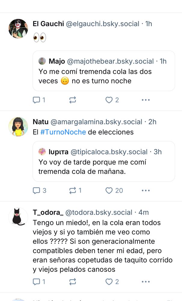Repost Natu's elecciones post
Image resolution: width=182 pixels, height=301 pixels.
coord(75,191)
